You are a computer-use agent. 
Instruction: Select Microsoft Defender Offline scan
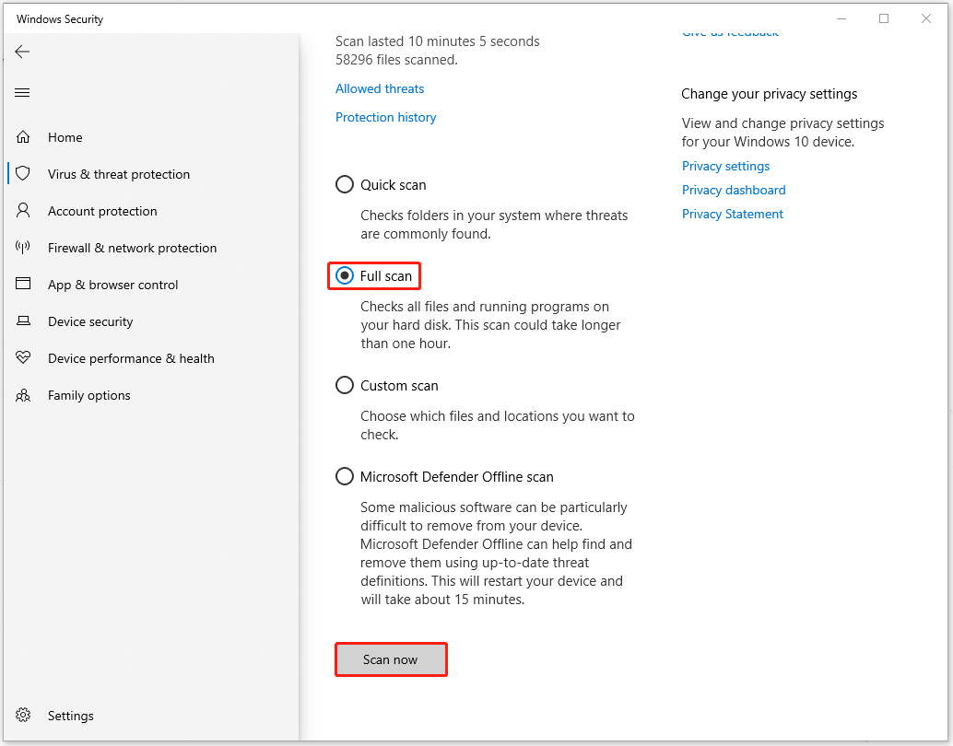point(344,475)
